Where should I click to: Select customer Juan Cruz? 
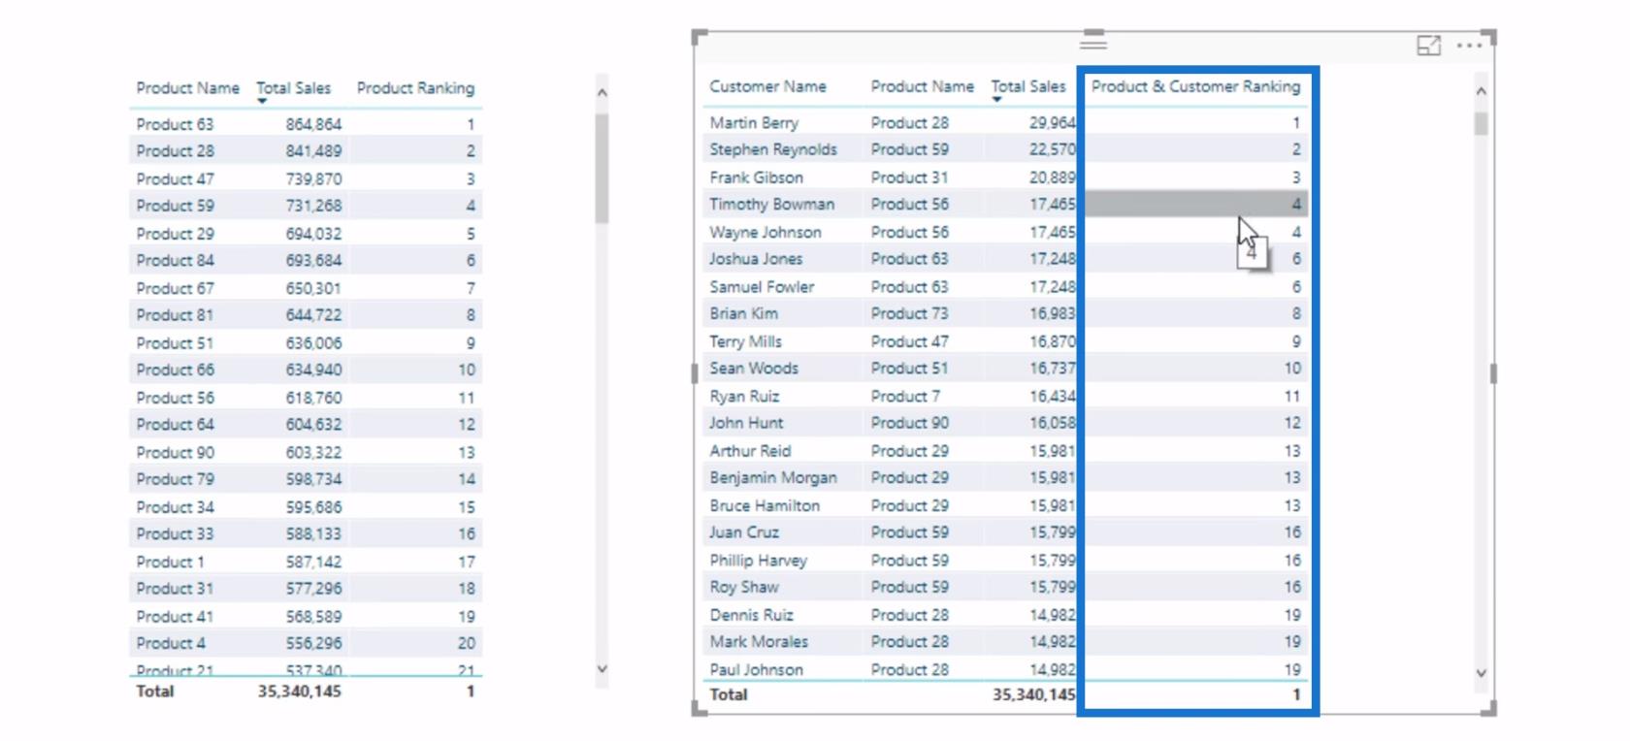click(744, 532)
